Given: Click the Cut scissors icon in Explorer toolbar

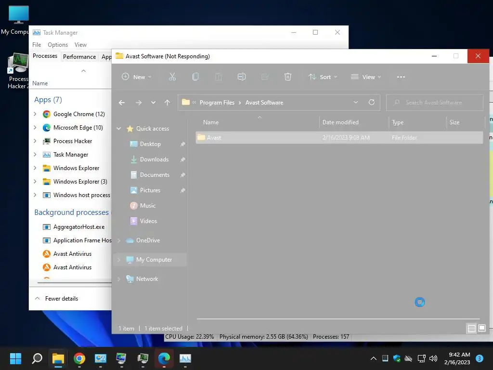Looking at the screenshot, I should pyautogui.click(x=172, y=77).
